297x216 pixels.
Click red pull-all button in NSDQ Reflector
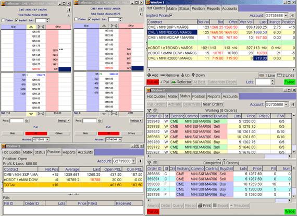pyautogui.click(x=108, y=134)
